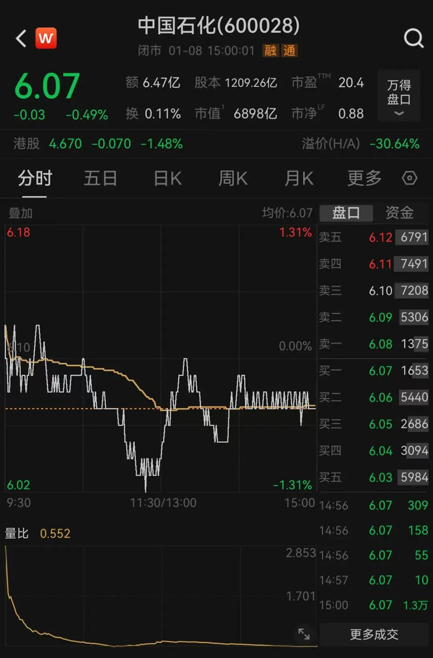Tap the 14:57 trade of 10 lots
This screenshot has height=658, width=433.
(374, 581)
